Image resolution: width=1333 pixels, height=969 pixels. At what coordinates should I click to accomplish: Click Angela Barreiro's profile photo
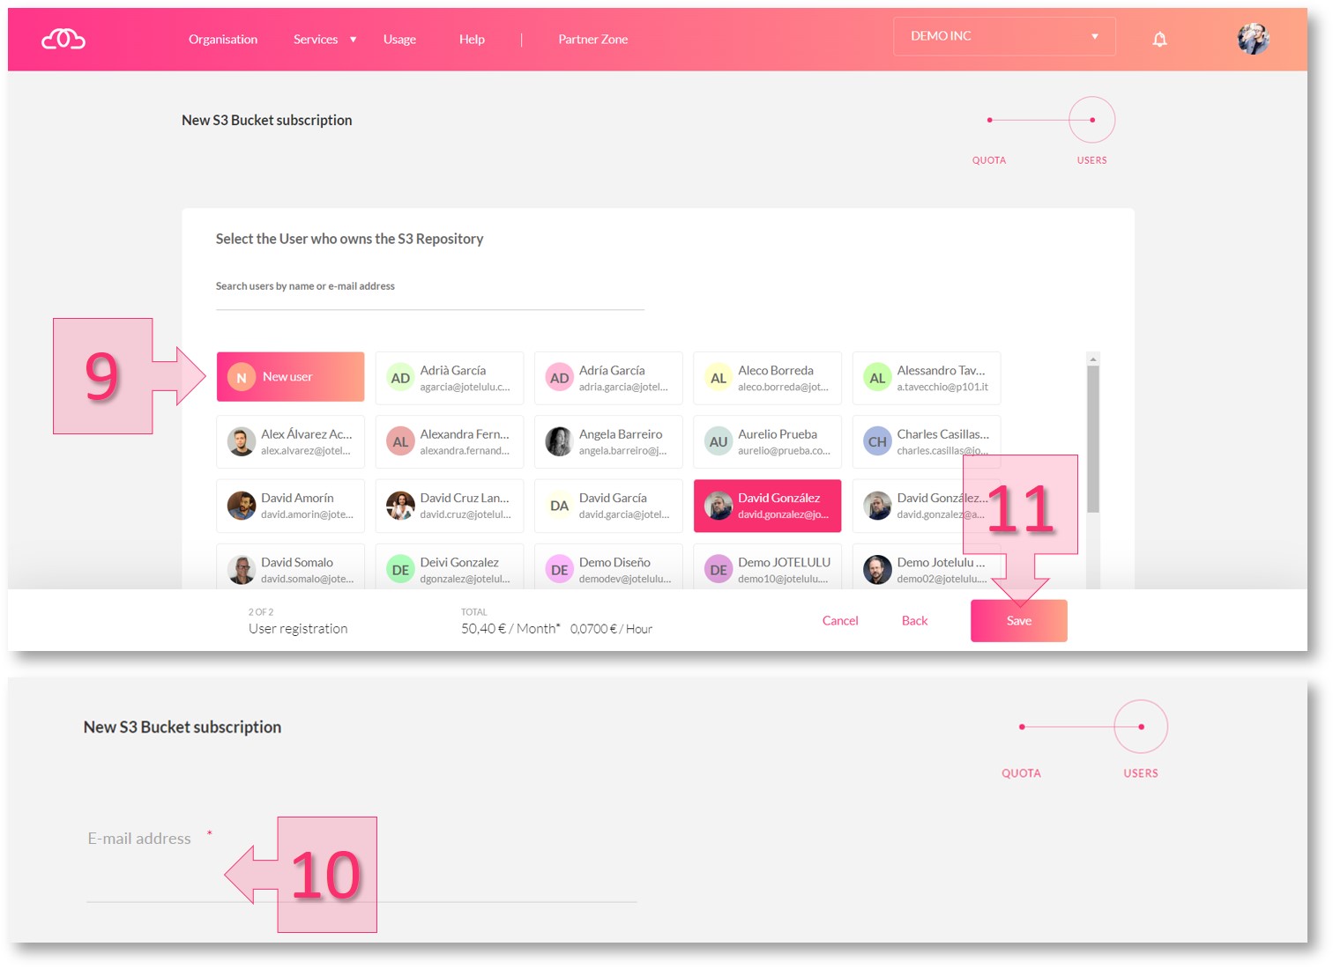click(x=559, y=441)
